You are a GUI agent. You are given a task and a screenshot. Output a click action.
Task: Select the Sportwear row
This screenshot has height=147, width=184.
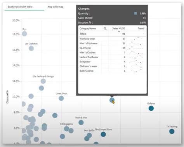112,48
